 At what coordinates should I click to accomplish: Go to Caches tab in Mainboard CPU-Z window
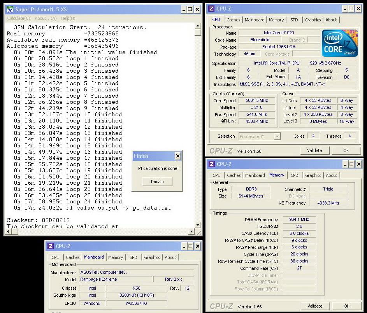coord(72,257)
